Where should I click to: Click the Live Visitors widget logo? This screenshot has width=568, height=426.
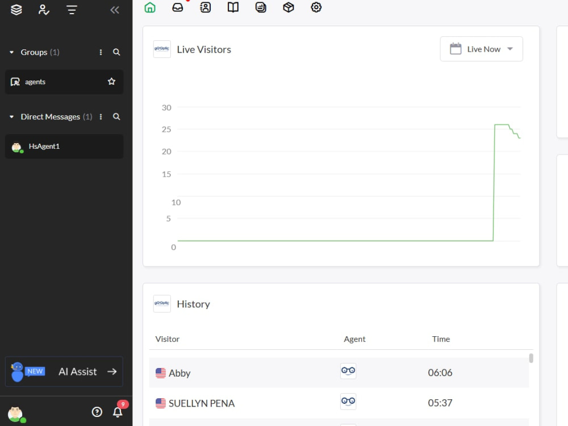pos(162,49)
